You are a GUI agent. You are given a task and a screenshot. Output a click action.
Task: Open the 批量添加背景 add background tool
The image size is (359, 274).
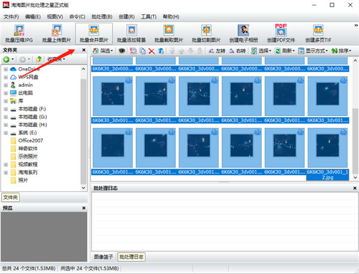(132, 34)
